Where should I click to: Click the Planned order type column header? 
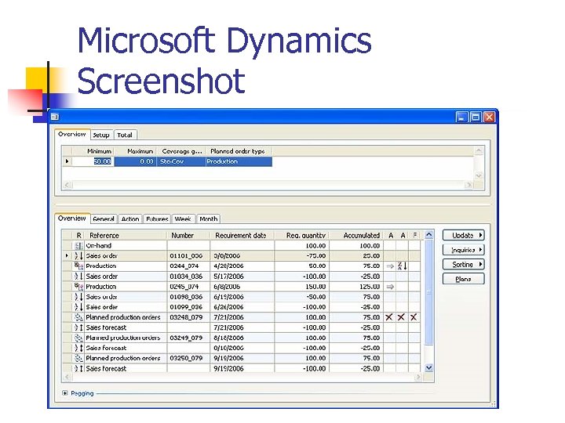coord(239,151)
